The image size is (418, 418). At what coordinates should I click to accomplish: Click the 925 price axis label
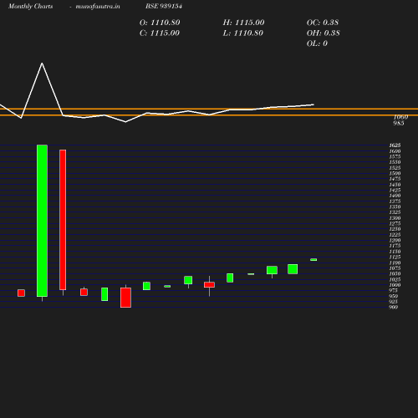point(394,302)
